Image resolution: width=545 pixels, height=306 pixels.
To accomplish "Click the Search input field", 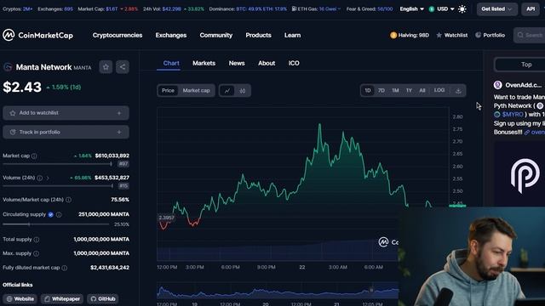I will (530, 35).
